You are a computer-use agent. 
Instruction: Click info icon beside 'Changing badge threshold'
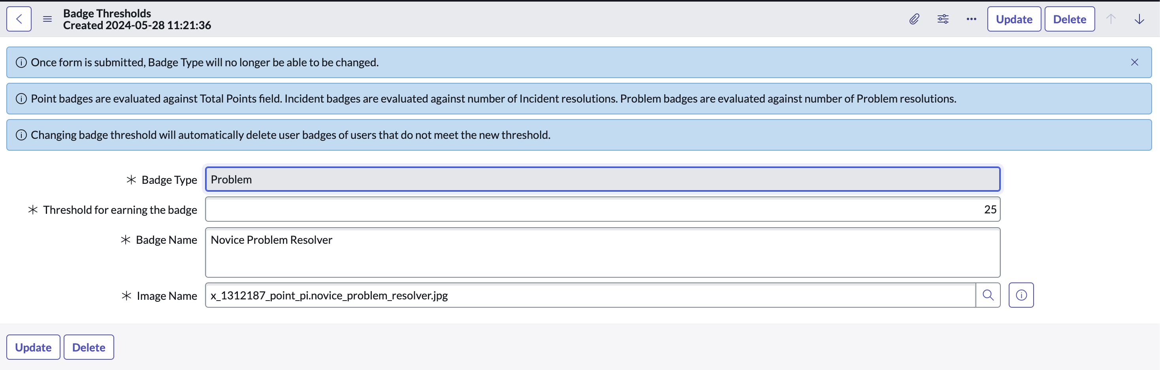pos(21,135)
